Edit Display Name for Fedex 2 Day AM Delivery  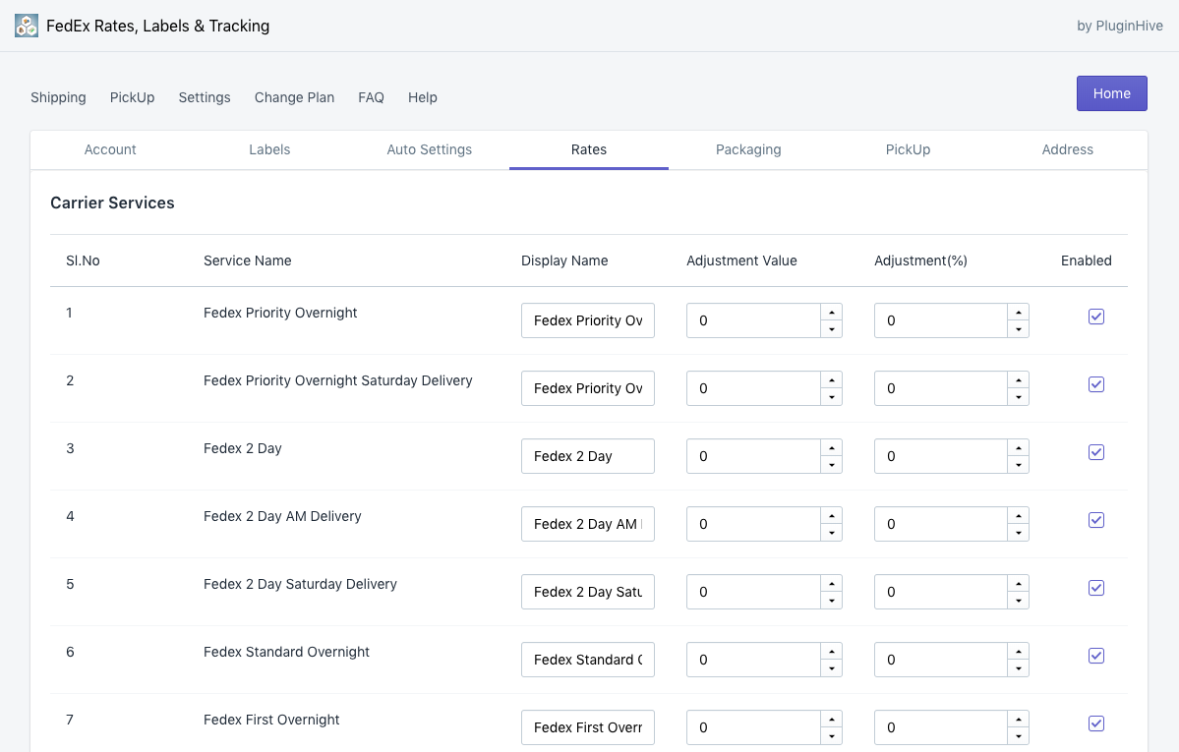[588, 524]
